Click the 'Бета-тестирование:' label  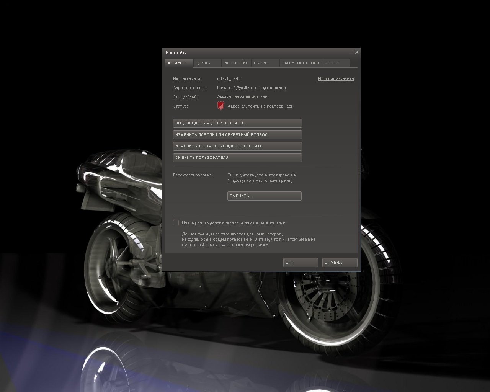(193, 175)
